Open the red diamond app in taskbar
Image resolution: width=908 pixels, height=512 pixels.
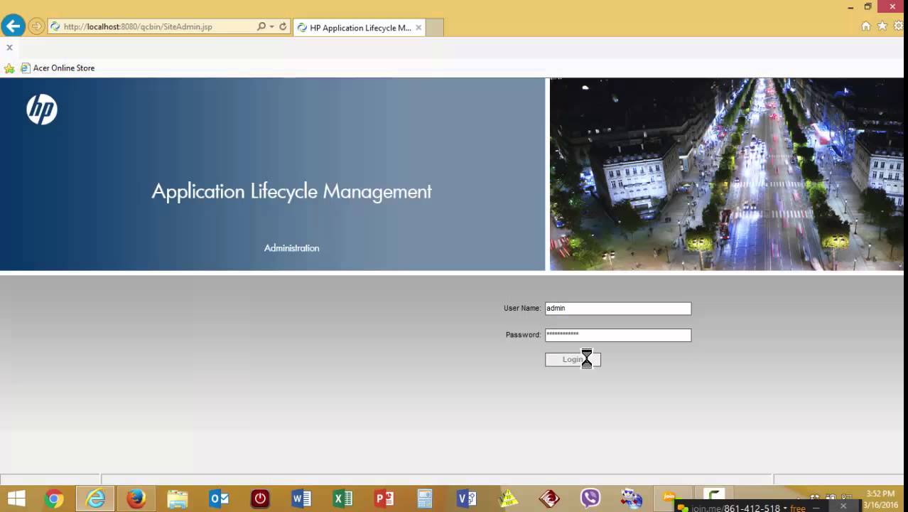click(x=549, y=498)
